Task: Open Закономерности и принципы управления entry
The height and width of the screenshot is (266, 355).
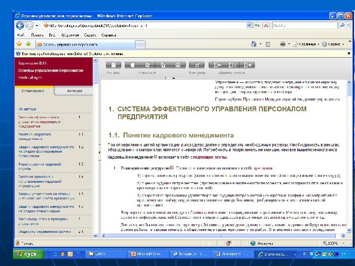Action: [43, 222]
